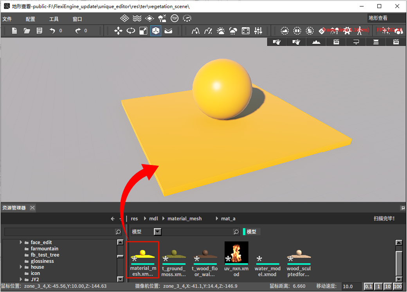Select the move/translate tool icon
407x292 pixels.
point(118,31)
